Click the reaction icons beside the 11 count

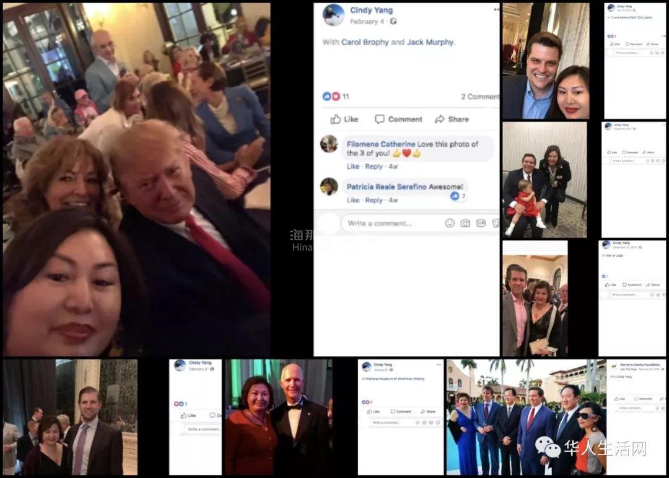tap(331, 97)
